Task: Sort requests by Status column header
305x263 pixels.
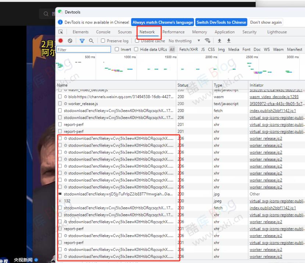Action: (182, 85)
